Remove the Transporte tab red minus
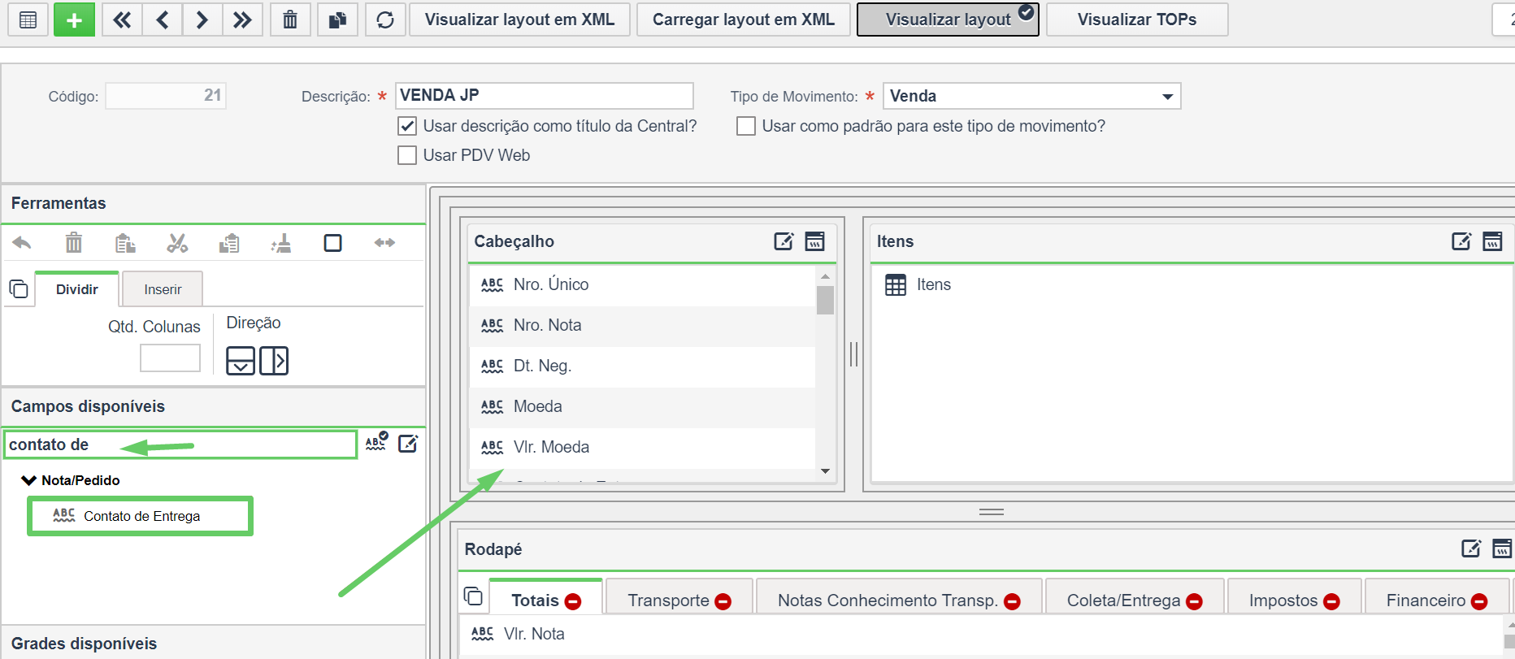 tap(723, 601)
